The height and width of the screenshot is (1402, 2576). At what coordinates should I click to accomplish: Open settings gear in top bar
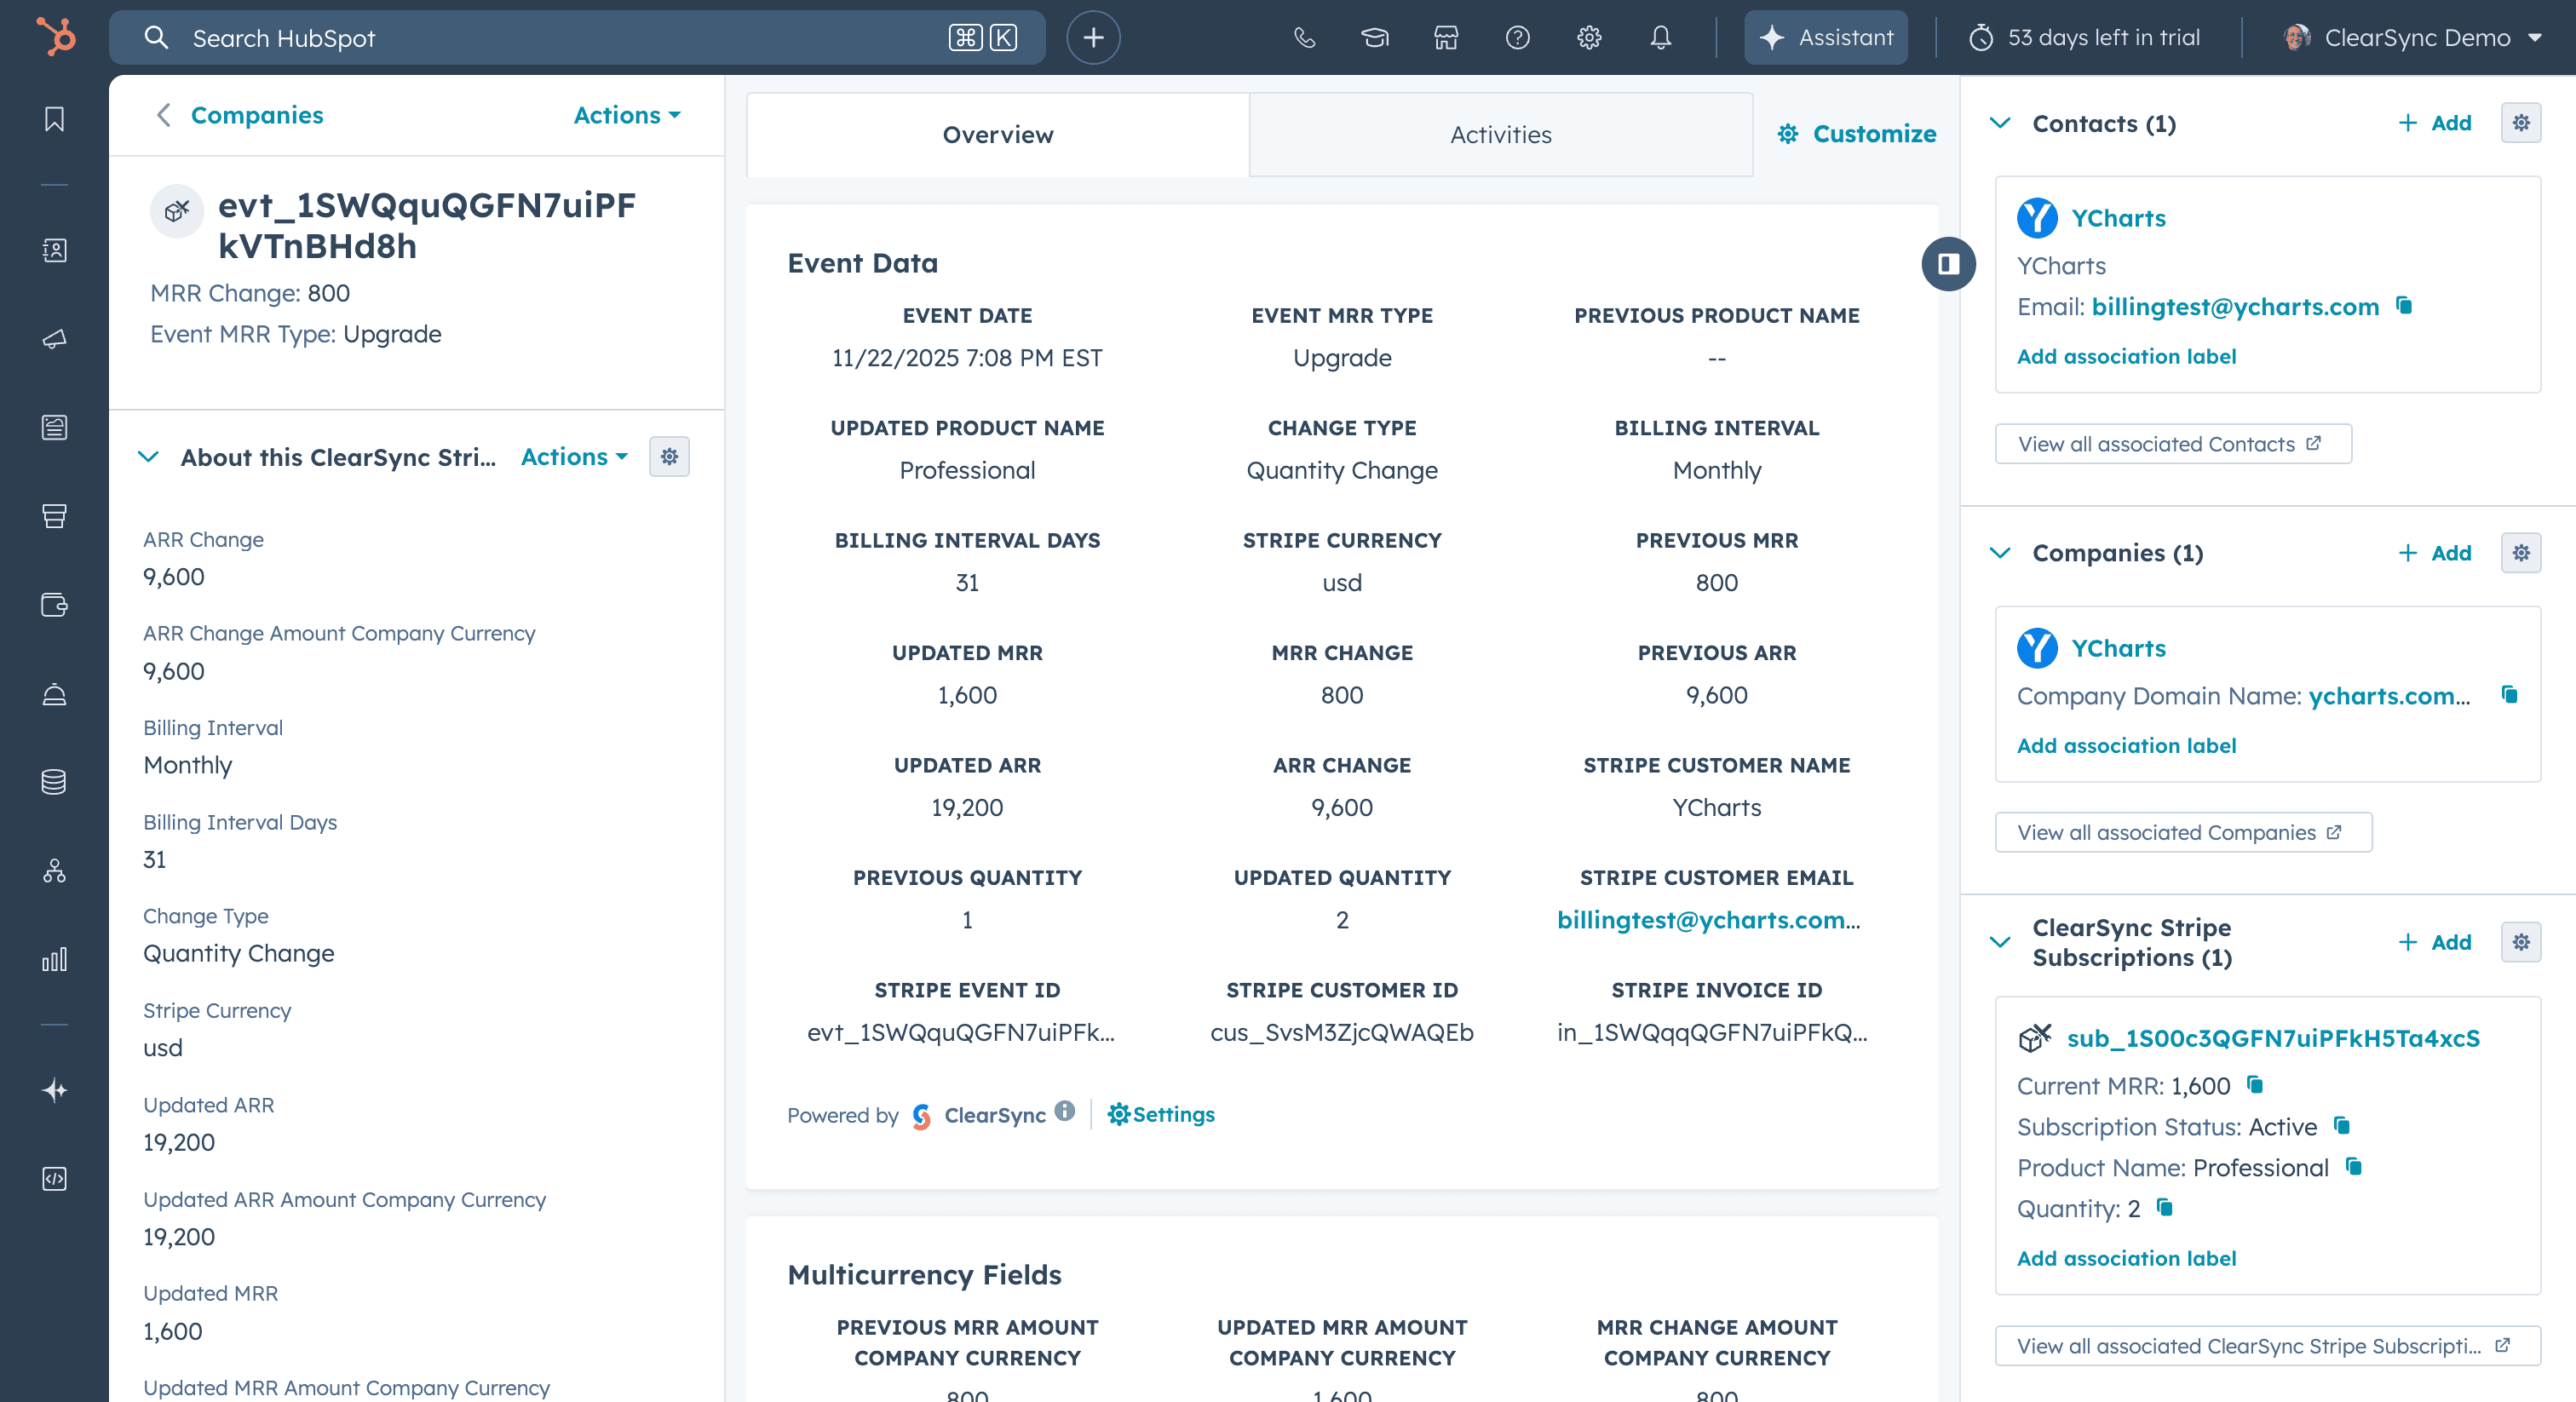point(1589,38)
